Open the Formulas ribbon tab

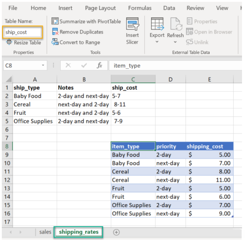coord(140,8)
